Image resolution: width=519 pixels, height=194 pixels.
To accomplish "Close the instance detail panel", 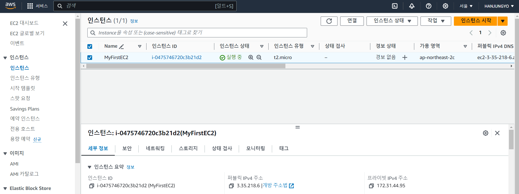I will point(497,133).
